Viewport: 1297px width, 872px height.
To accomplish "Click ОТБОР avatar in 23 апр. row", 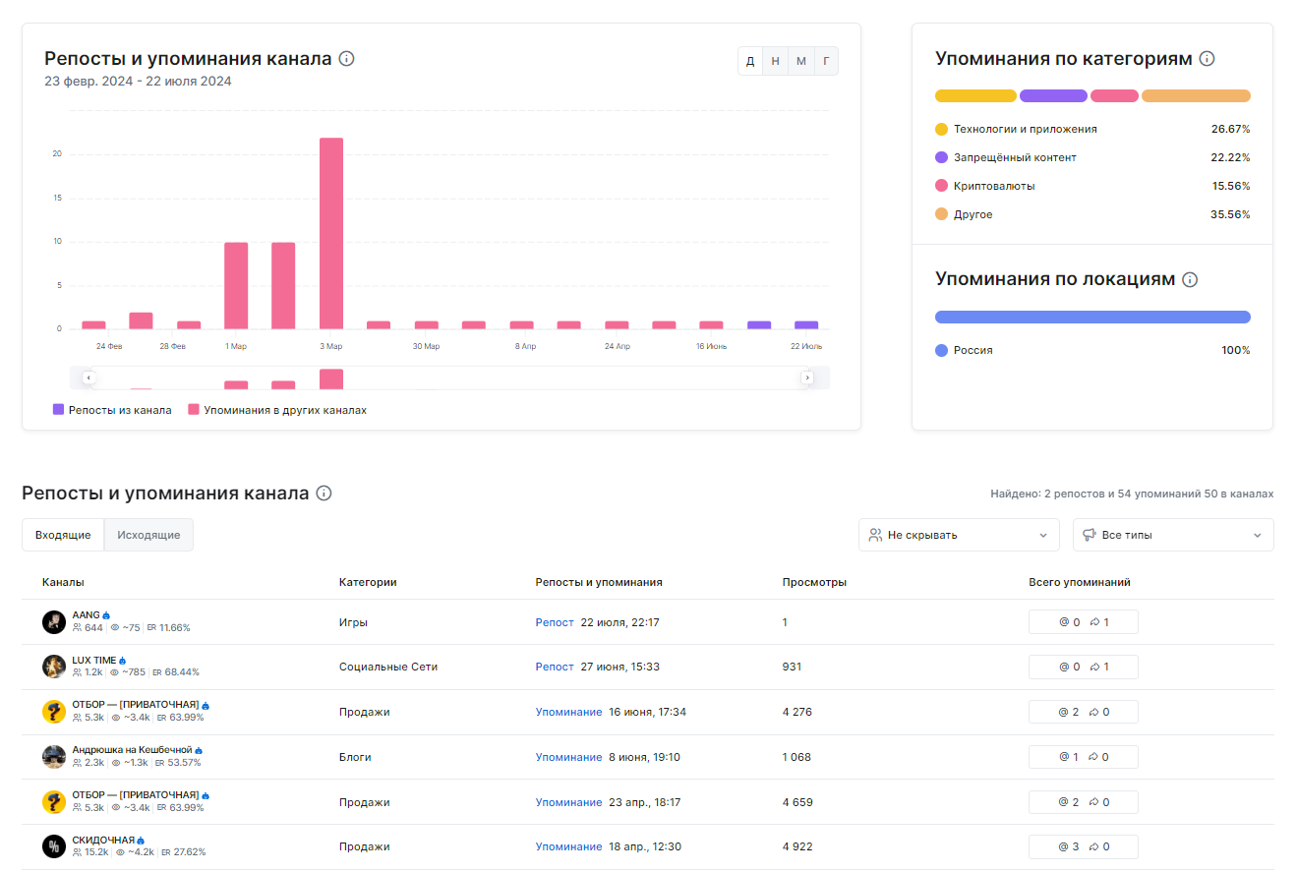I will [54, 802].
